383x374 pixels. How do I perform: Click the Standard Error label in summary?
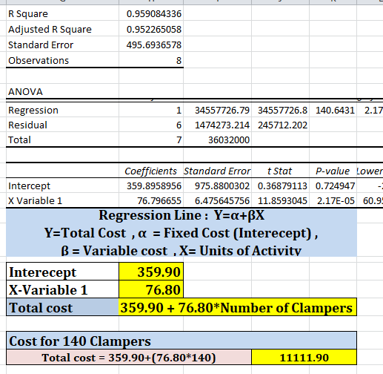(41, 45)
